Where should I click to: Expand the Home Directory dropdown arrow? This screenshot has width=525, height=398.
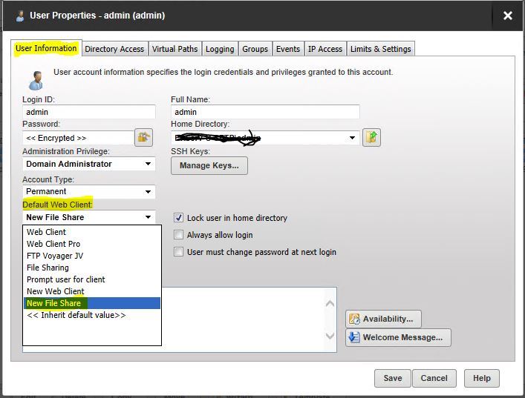point(352,138)
